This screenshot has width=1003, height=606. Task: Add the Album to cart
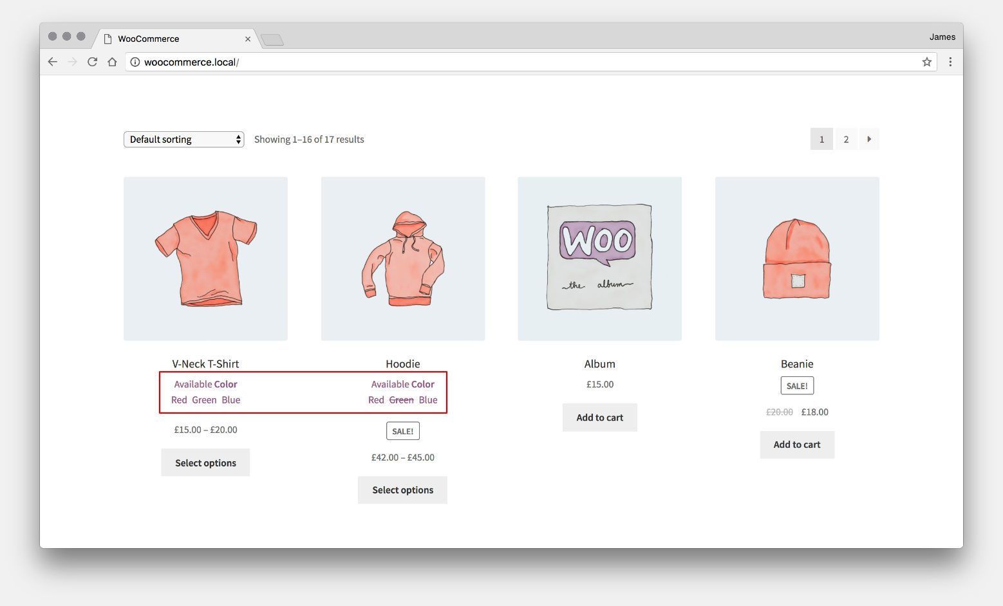599,417
